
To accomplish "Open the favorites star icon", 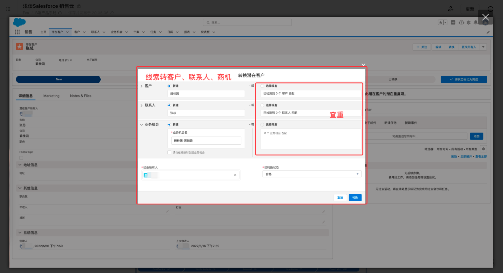I will point(441,22).
